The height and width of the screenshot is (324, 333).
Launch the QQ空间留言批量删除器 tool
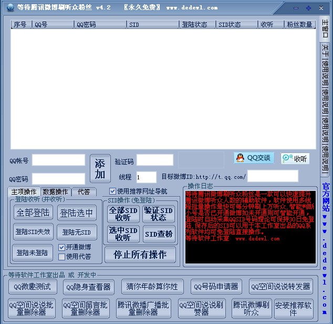pos(86,308)
